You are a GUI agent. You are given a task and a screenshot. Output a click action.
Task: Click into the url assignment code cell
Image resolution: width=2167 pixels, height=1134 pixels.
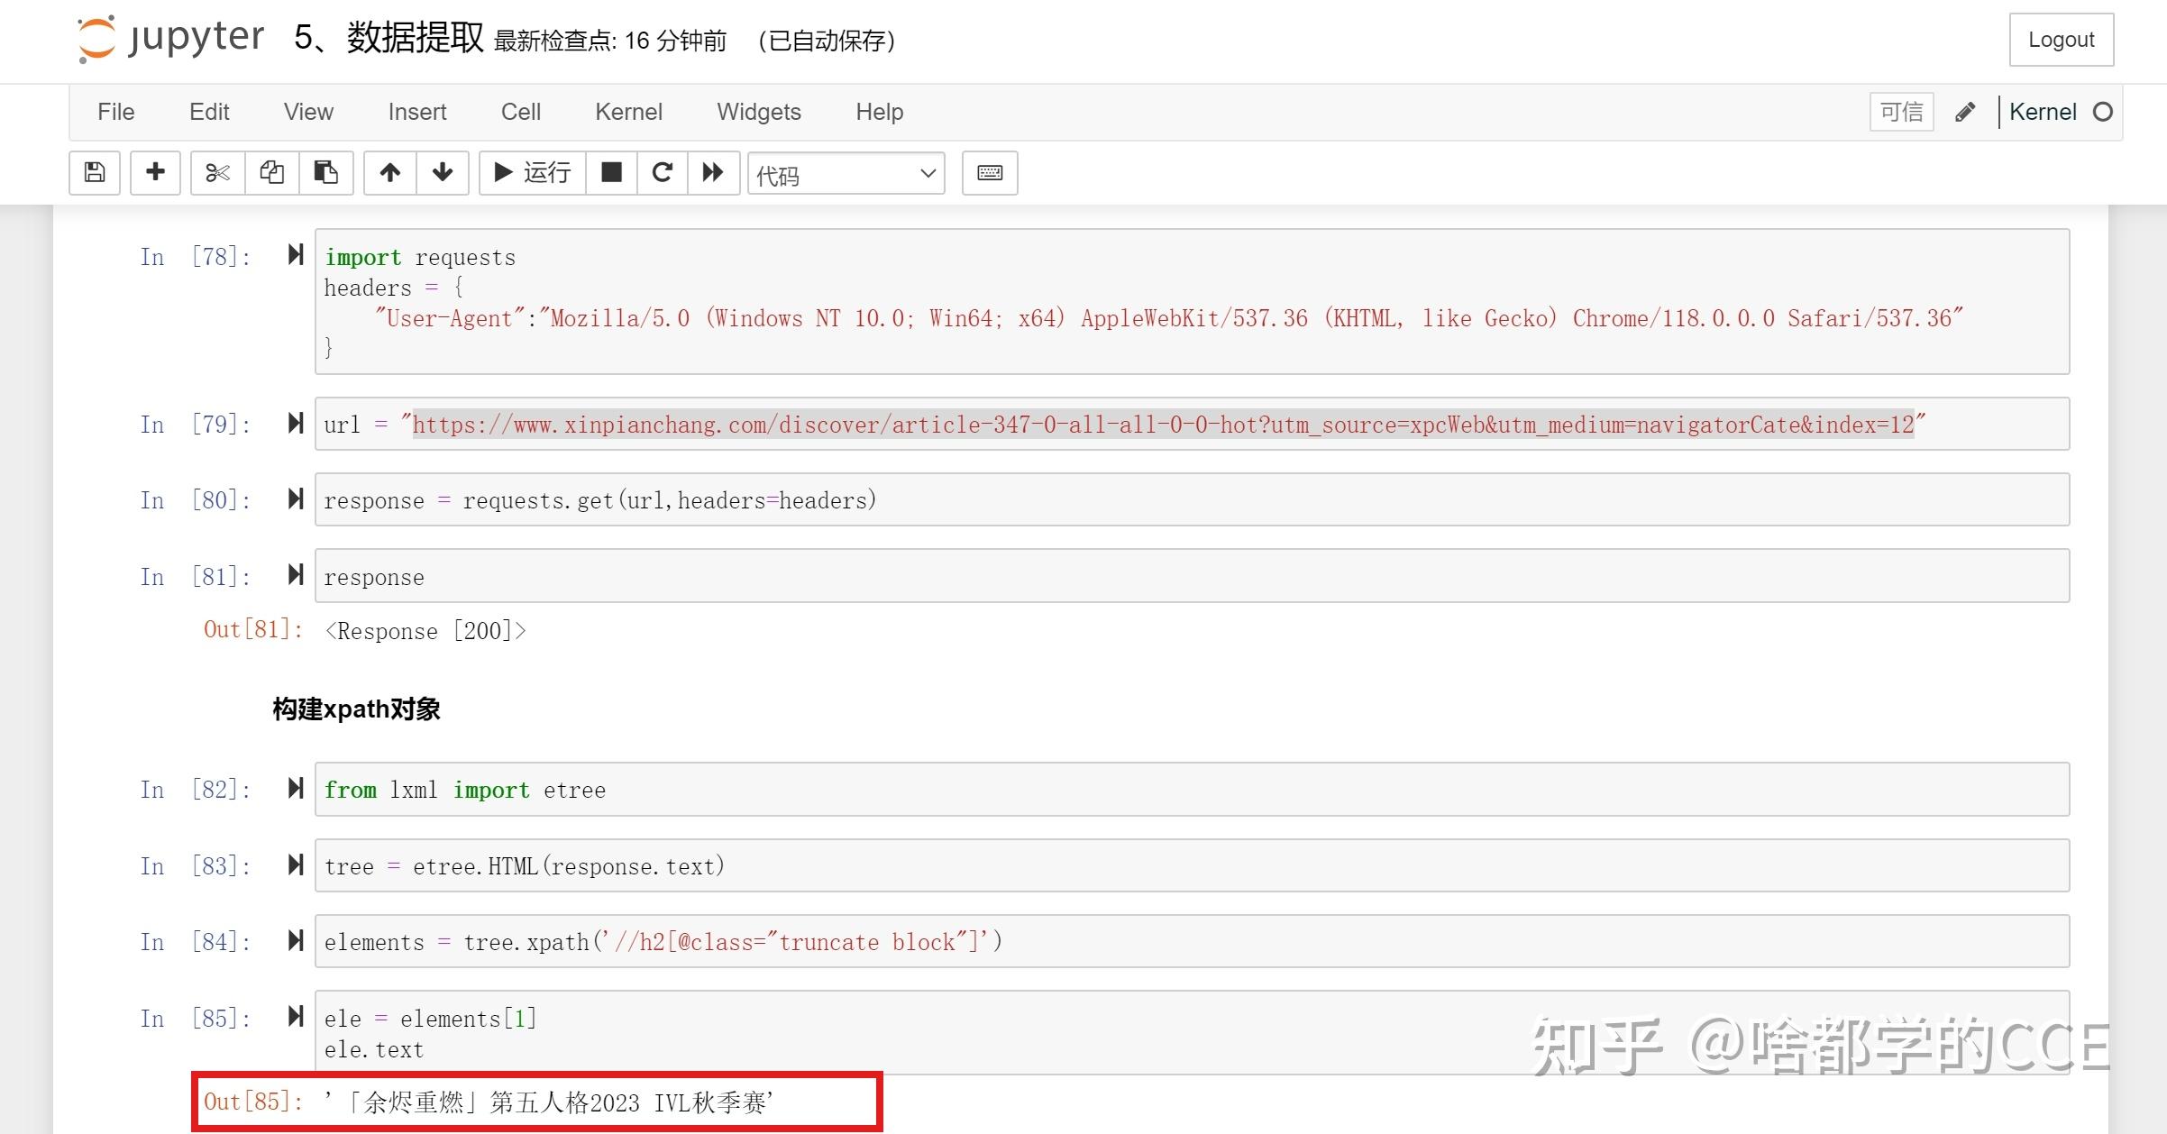(1192, 424)
